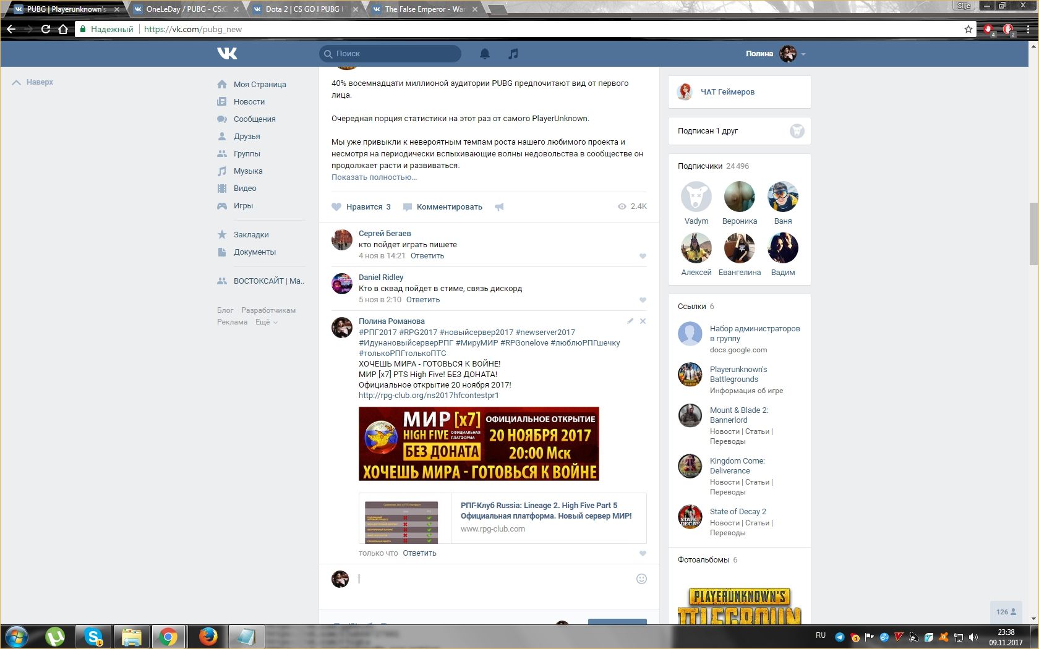
Task: Like Полина Романова's comment
Action: tap(643, 553)
